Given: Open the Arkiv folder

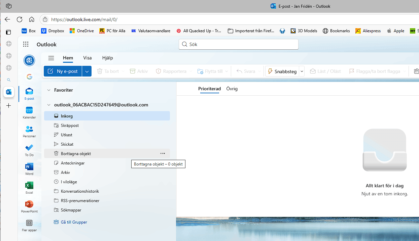Looking at the screenshot, I should pyautogui.click(x=107, y=172).
